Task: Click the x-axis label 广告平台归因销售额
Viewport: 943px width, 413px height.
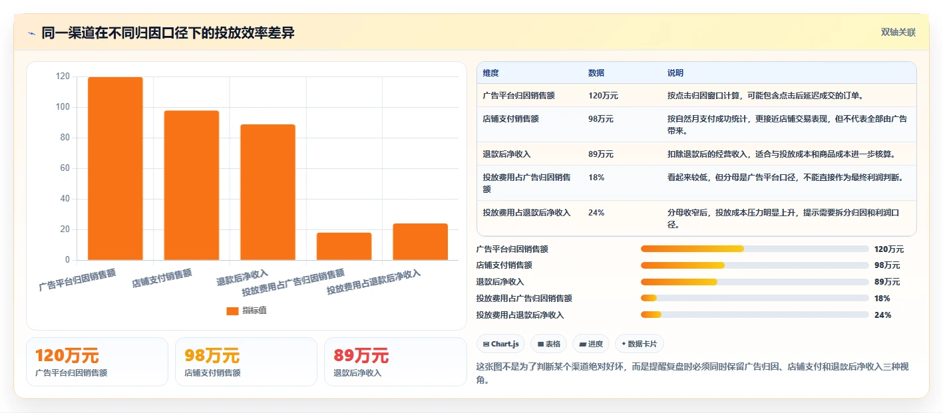Action: (77, 280)
